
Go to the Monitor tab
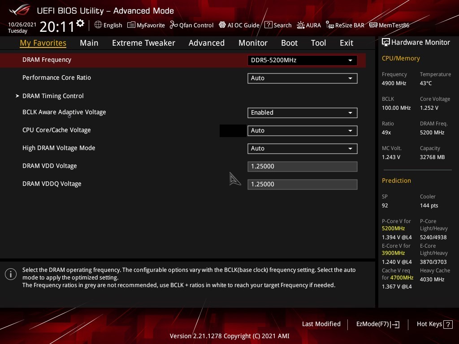253,43
